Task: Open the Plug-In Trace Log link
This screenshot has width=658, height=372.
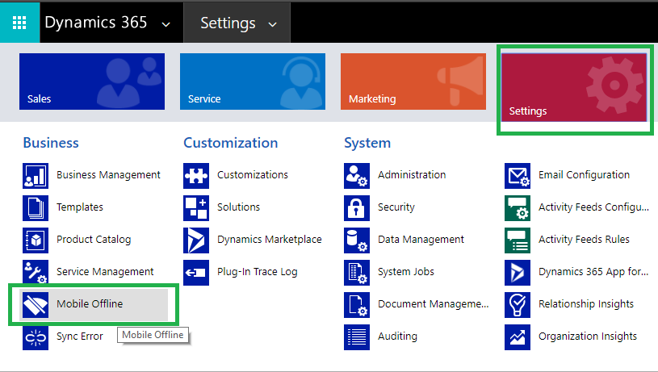Action: pos(258,272)
